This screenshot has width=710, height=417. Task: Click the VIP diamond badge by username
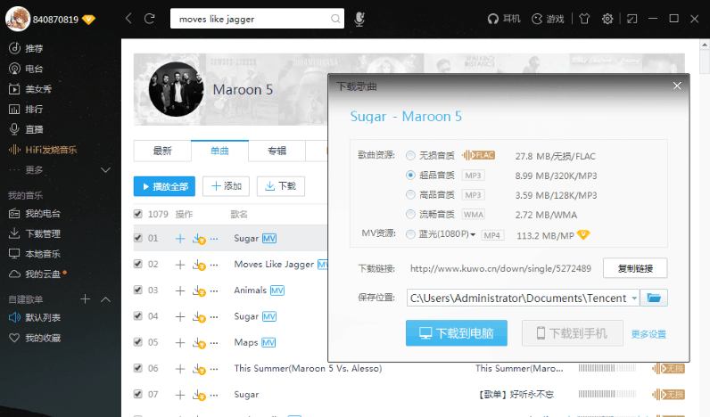[x=89, y=20]
